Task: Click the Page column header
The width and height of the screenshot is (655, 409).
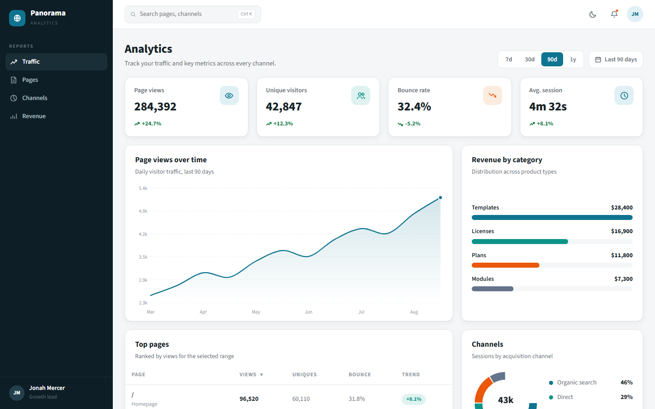Action: (138, 375)
